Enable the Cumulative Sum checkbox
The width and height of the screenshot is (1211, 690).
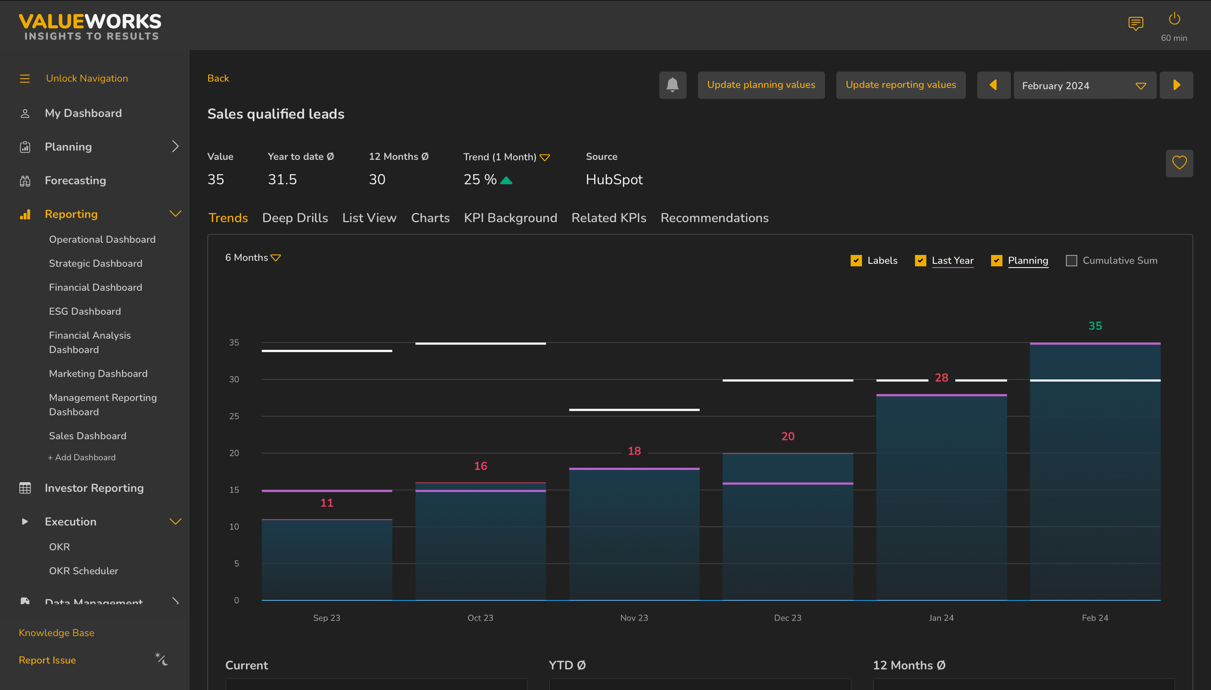[x=1071, y=261]
